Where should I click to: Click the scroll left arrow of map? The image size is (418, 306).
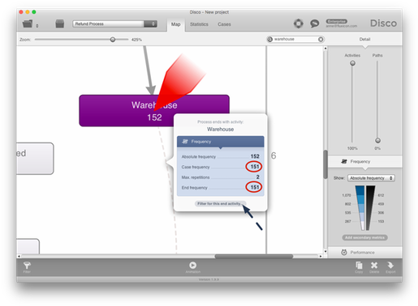19,256
